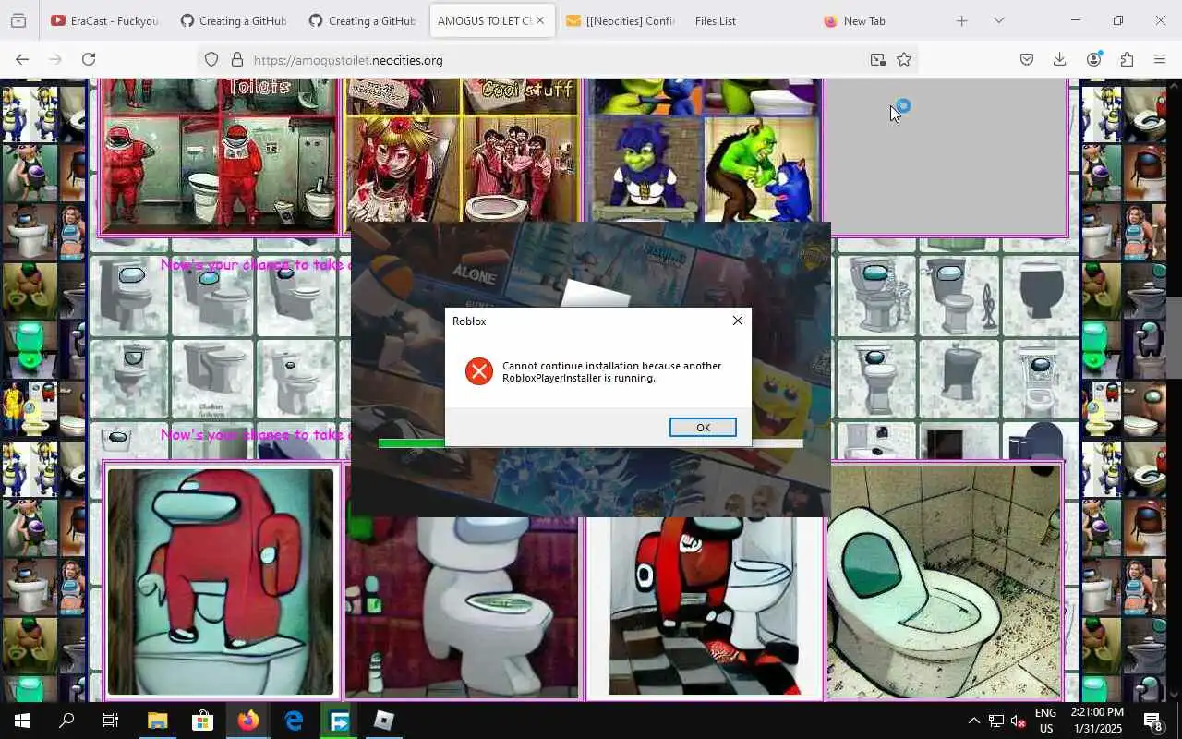1182x739 pixels.
Task: Open a new browser tab with plus
Action: click(961, 20)
